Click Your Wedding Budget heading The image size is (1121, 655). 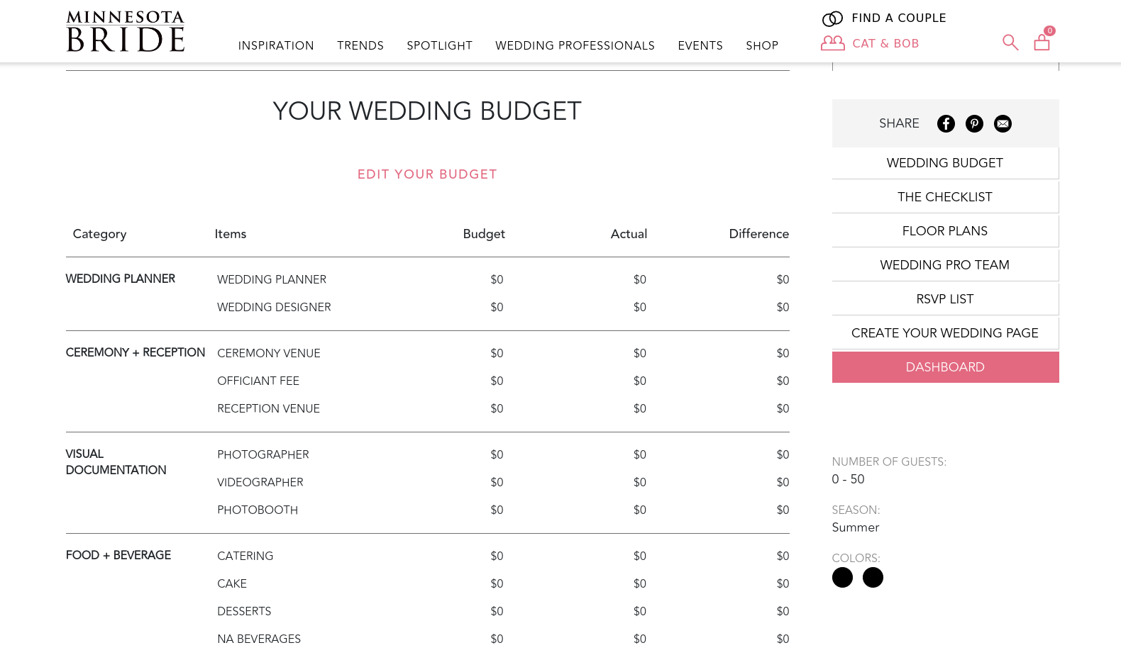tap(427, 111)
